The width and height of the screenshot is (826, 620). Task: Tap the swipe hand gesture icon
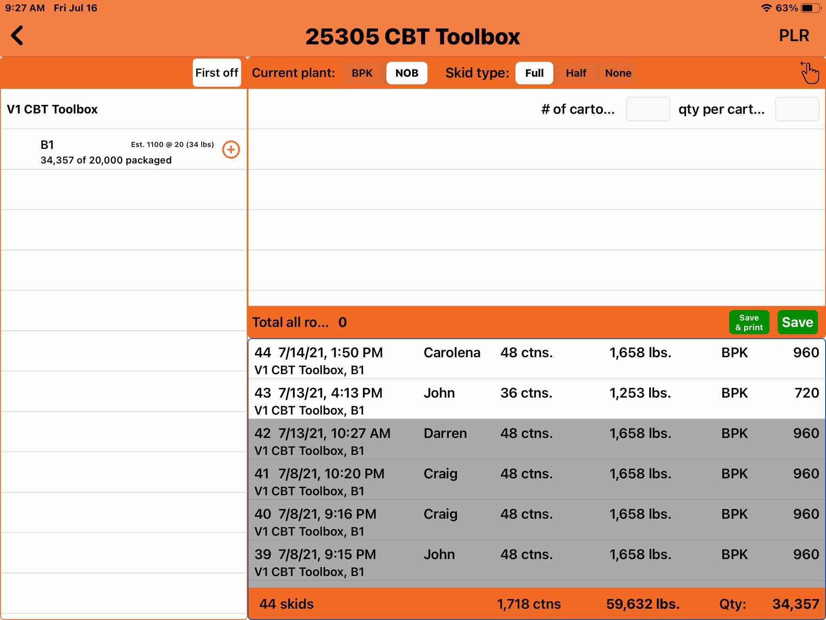810,73
